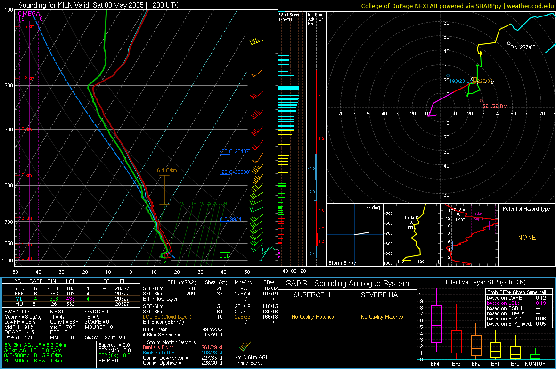This screenshot has width=556, height=369.
Task: Click the 'Storm Slinky' panel label
Action: point(342,263)
